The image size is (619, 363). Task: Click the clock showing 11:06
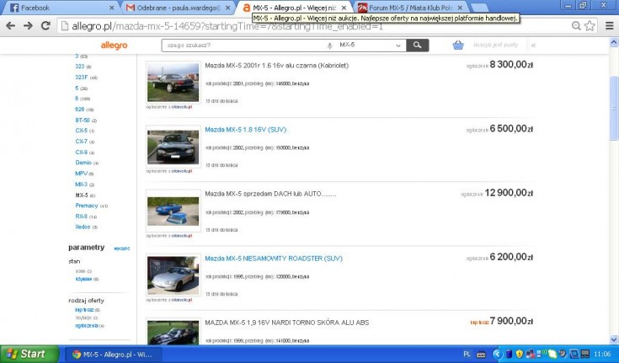602,355
